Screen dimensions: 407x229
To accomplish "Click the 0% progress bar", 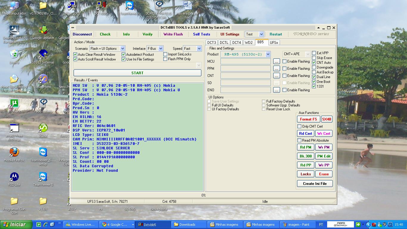I will (x=203, y=195).
